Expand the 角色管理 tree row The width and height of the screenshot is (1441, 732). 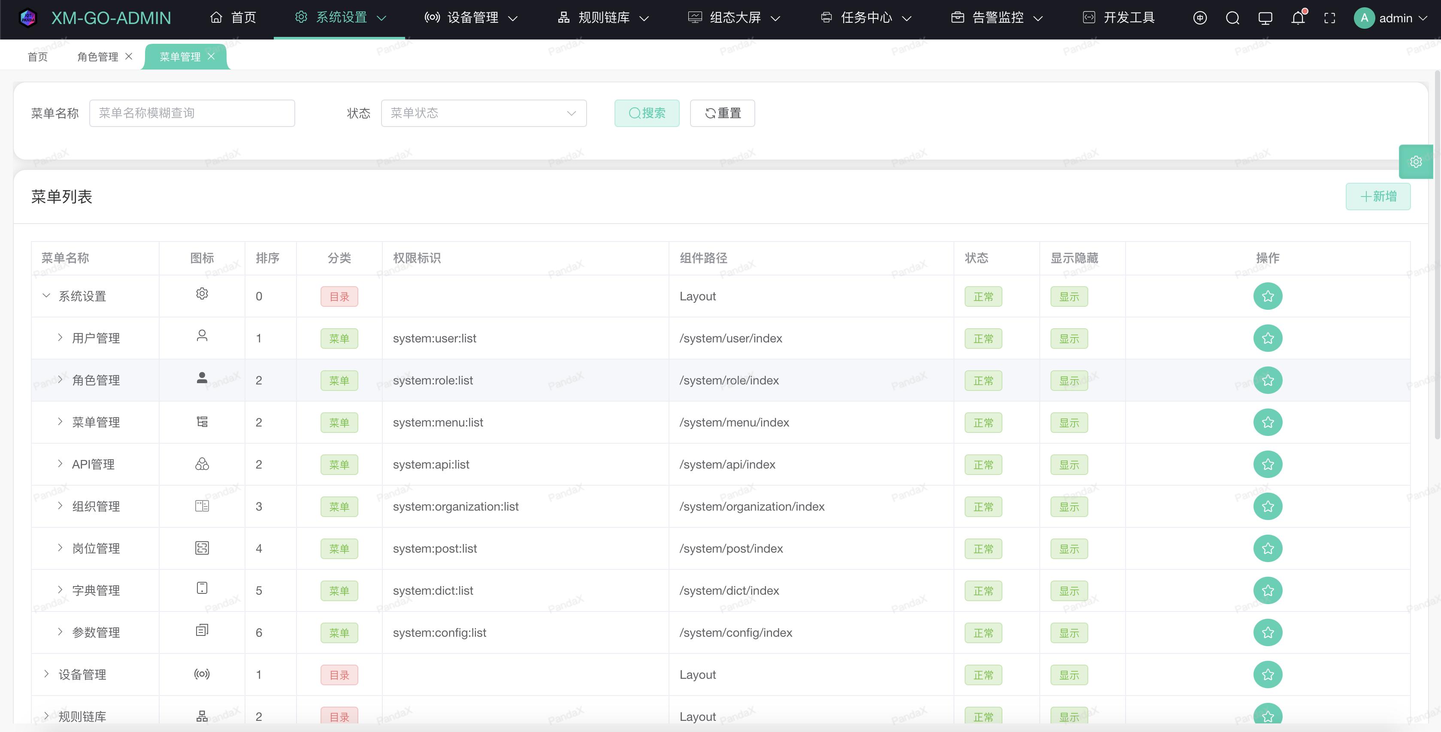(60, 379)
